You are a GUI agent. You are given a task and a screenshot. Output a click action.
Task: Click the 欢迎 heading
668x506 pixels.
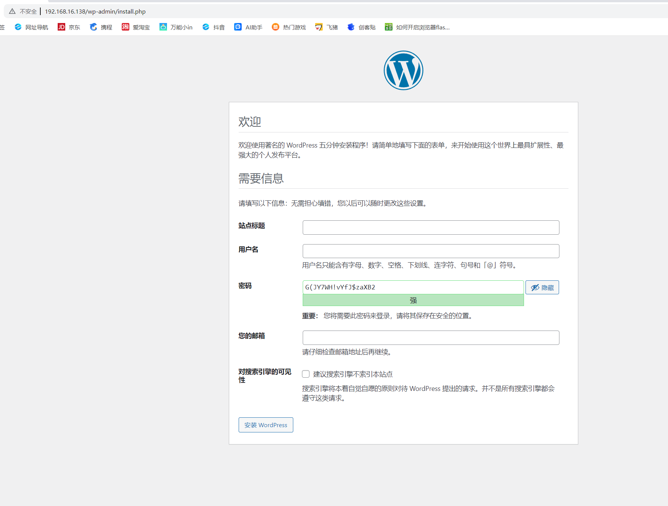point(250,122)
